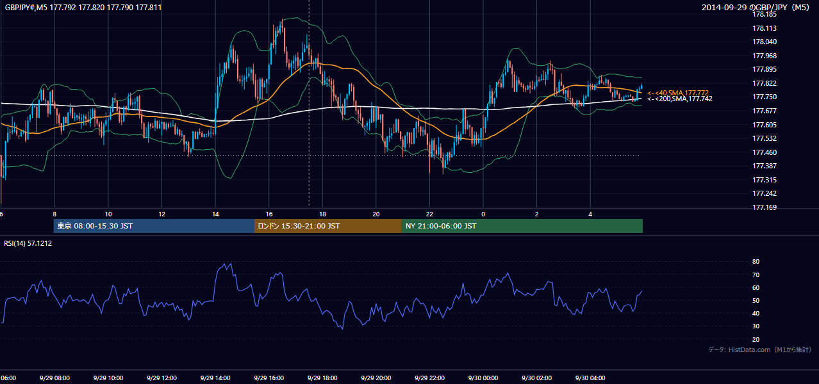819x384 pixels.
Task: Click bottom time label 9/30 02:00
Action: point(537,378)
